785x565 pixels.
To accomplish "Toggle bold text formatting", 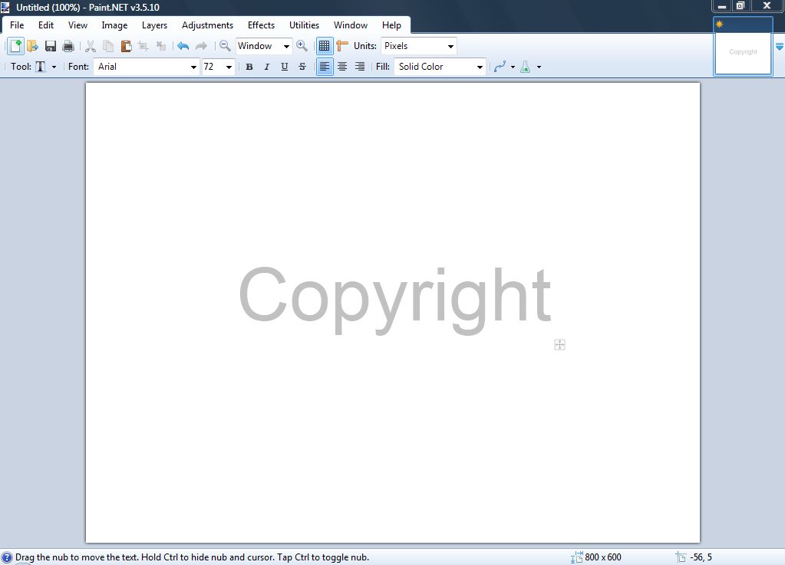I will (x=249, y=67).
